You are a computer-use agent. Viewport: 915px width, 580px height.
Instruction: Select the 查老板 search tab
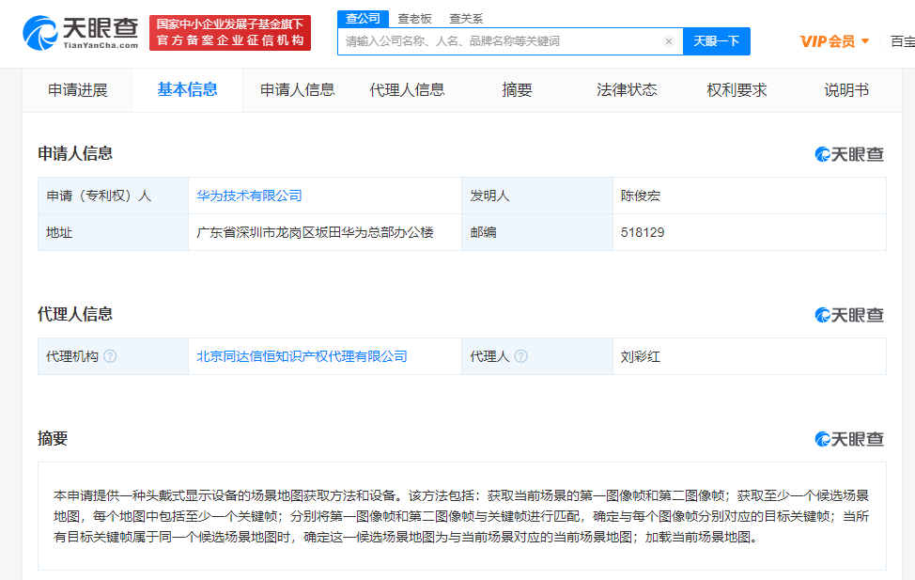tap(414, 19)
